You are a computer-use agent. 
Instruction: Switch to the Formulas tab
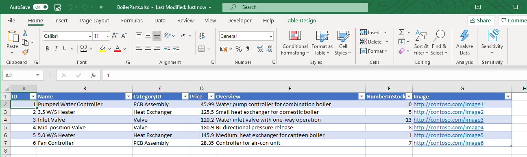pos(132,20)
